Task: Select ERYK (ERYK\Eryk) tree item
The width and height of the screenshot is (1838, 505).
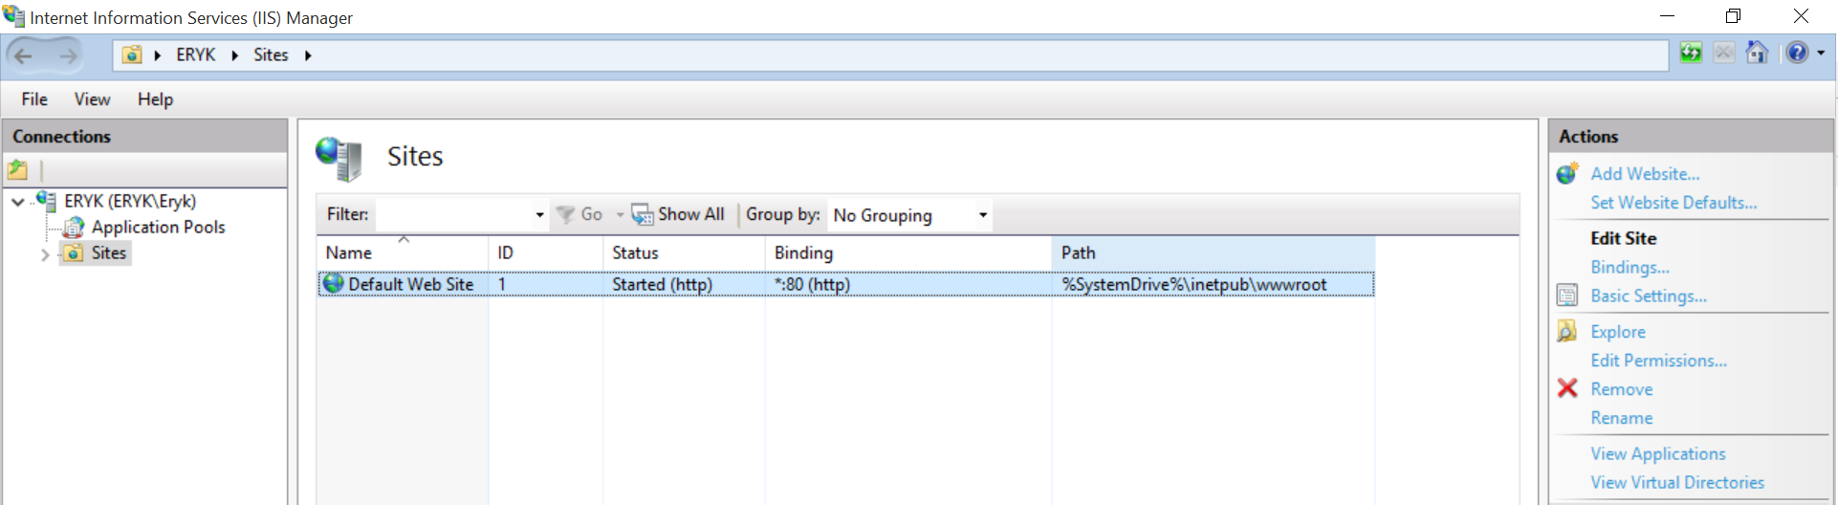Action: [x=130, y=202]
